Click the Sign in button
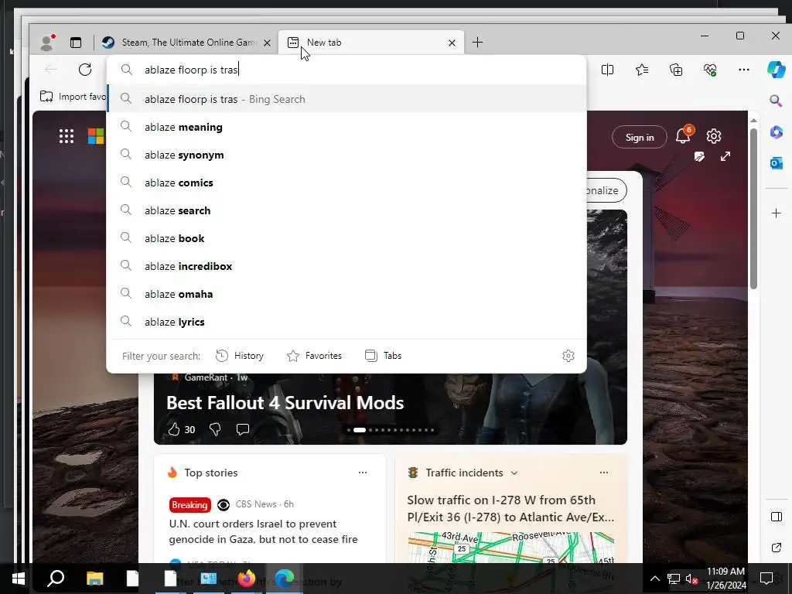This screenshot has height=594, width=792. (640, 138)
